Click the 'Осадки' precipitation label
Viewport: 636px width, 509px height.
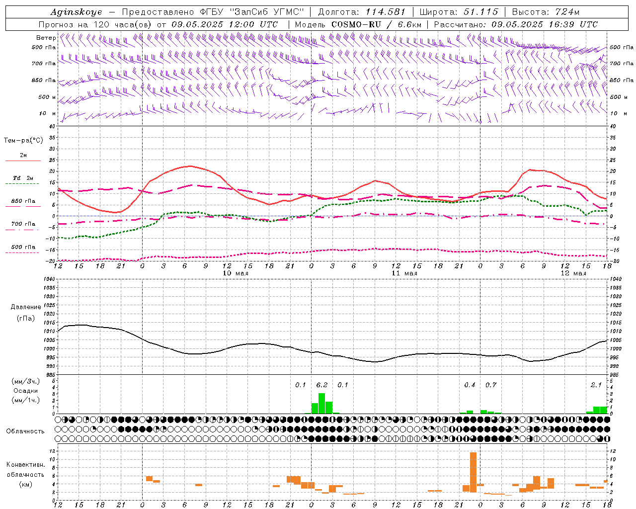tap(26, 391)
